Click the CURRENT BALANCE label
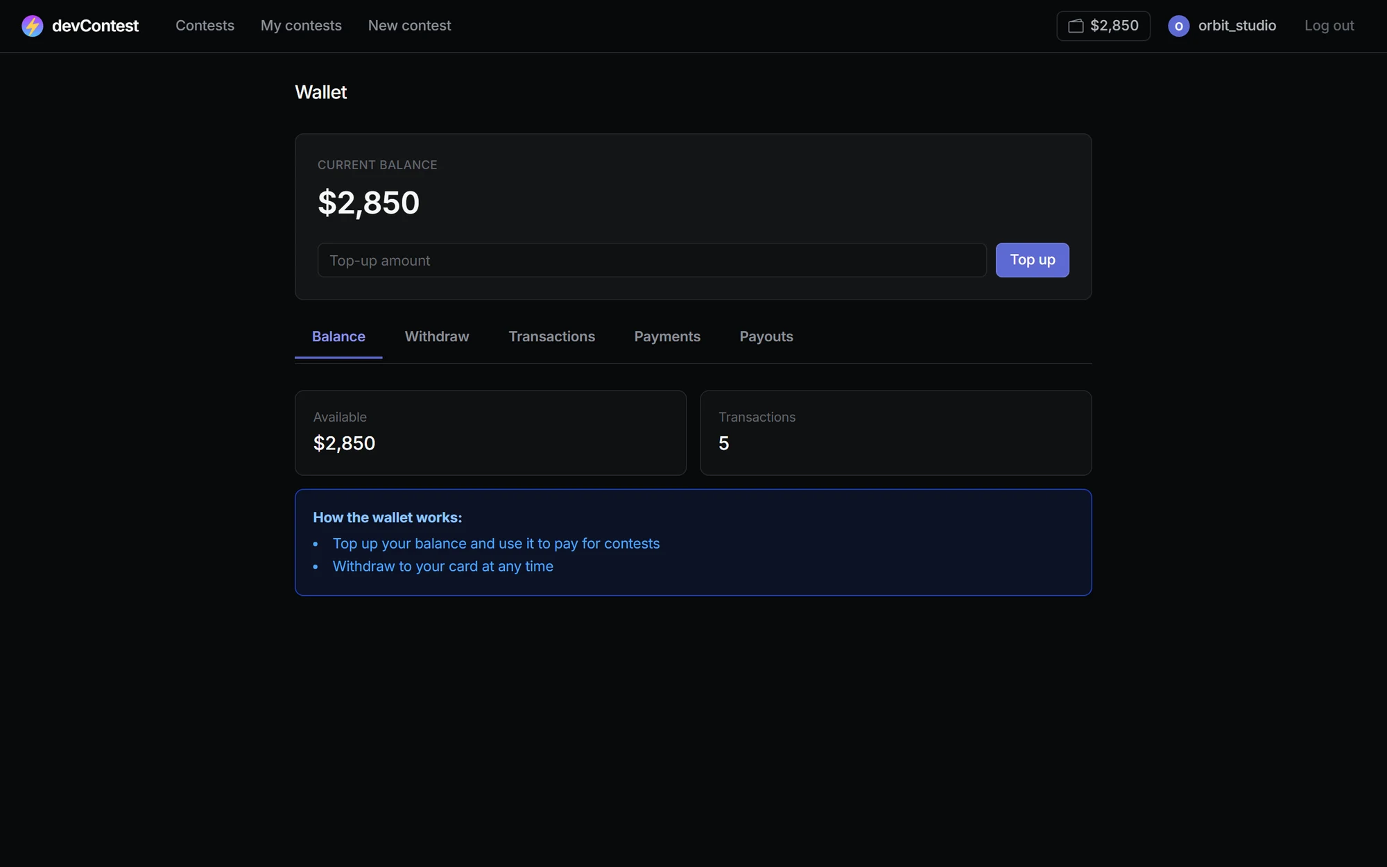The height and width of the screenshot is (867, 1387). pos(377,165)
